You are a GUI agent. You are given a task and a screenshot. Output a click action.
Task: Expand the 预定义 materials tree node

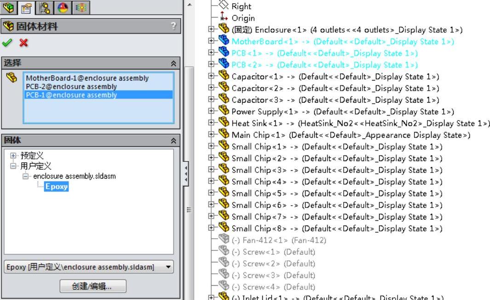tap(12, 156)
